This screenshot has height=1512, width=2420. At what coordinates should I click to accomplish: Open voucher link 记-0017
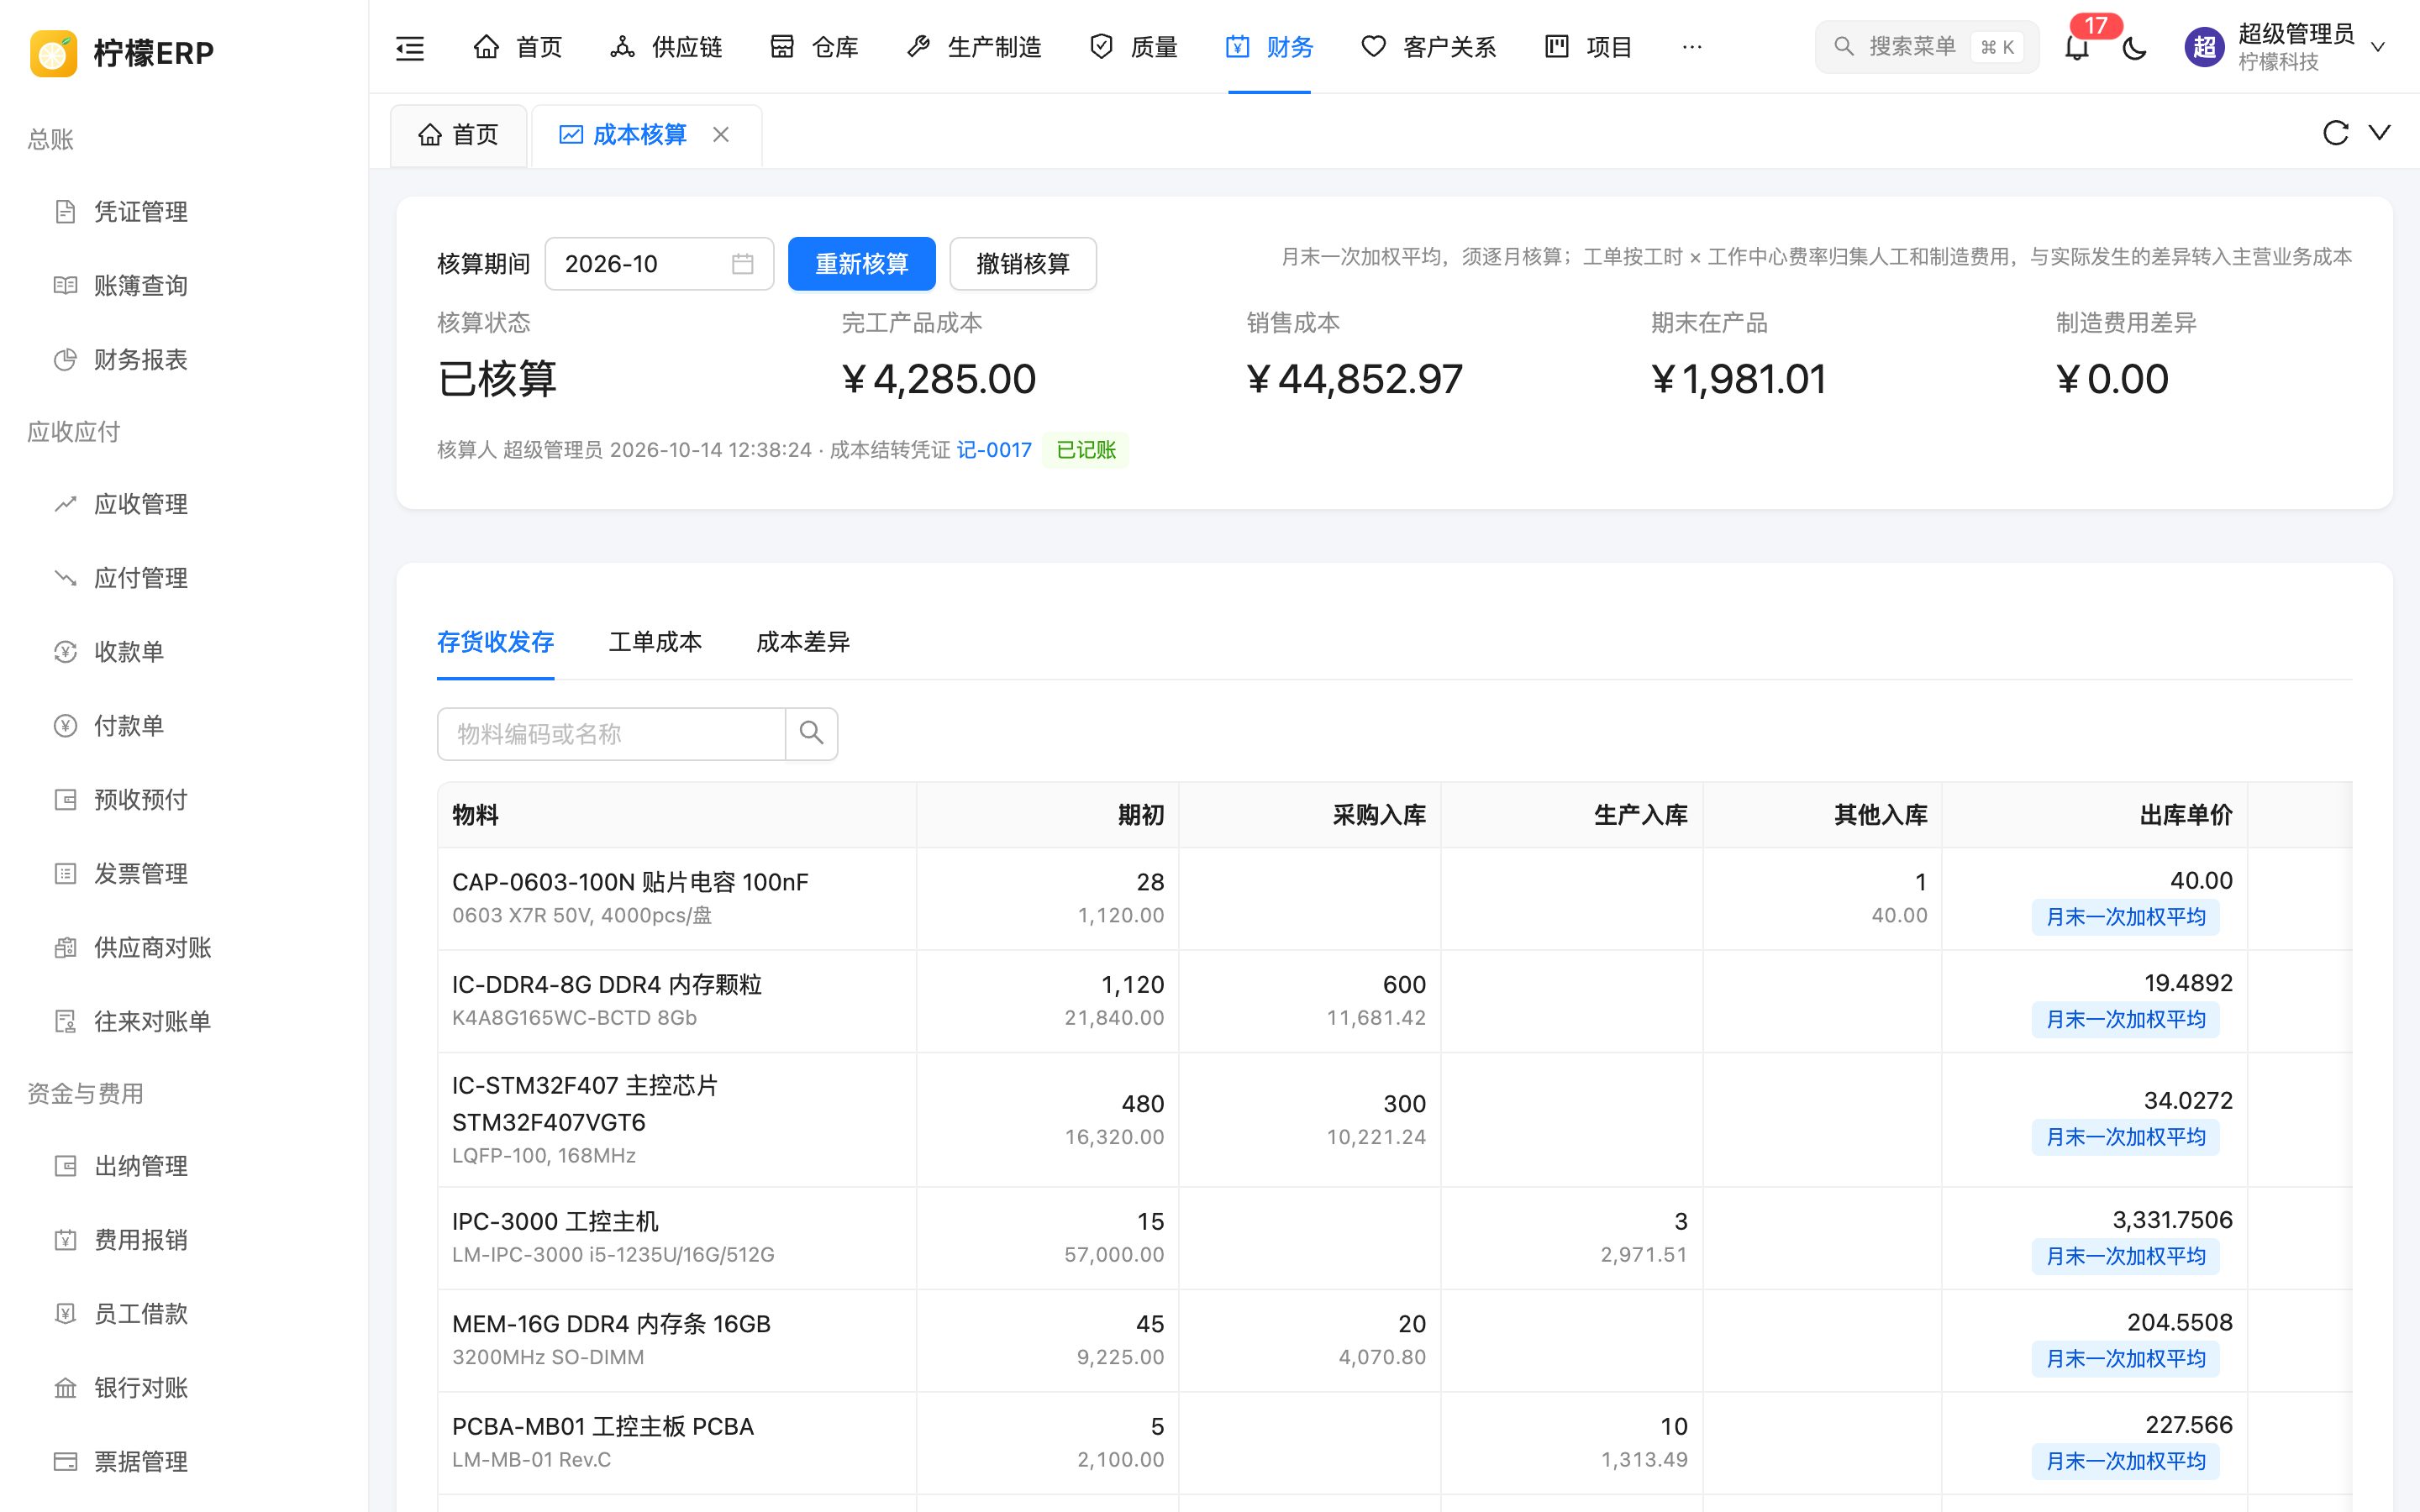click(994, 450)
